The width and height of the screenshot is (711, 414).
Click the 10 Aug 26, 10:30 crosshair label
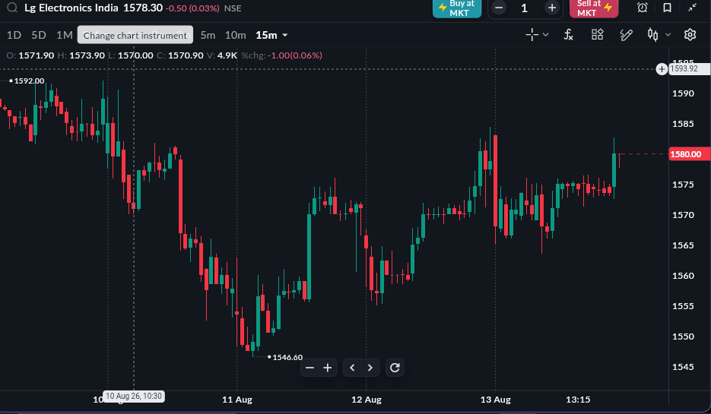[134, 396]
